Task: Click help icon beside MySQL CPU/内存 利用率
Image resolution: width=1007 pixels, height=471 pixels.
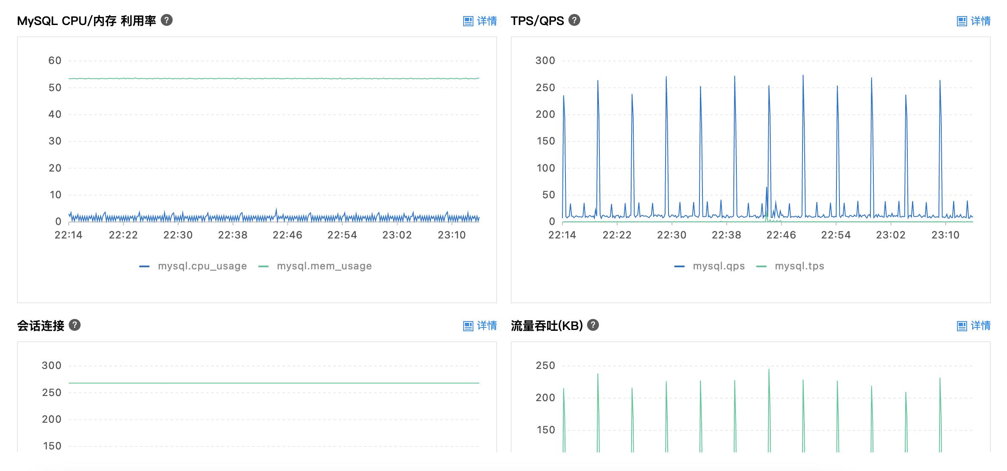Action: 167,20
